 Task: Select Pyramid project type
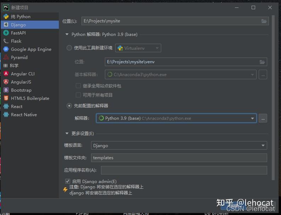click(30, 57)
